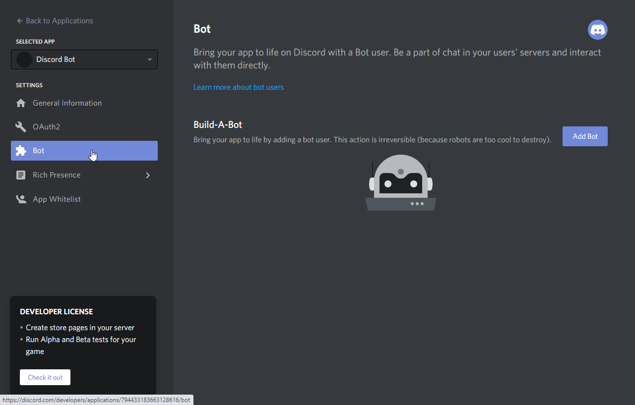Click 'Create store pages in your server' text
635x405 pixels.
[80, 328]
